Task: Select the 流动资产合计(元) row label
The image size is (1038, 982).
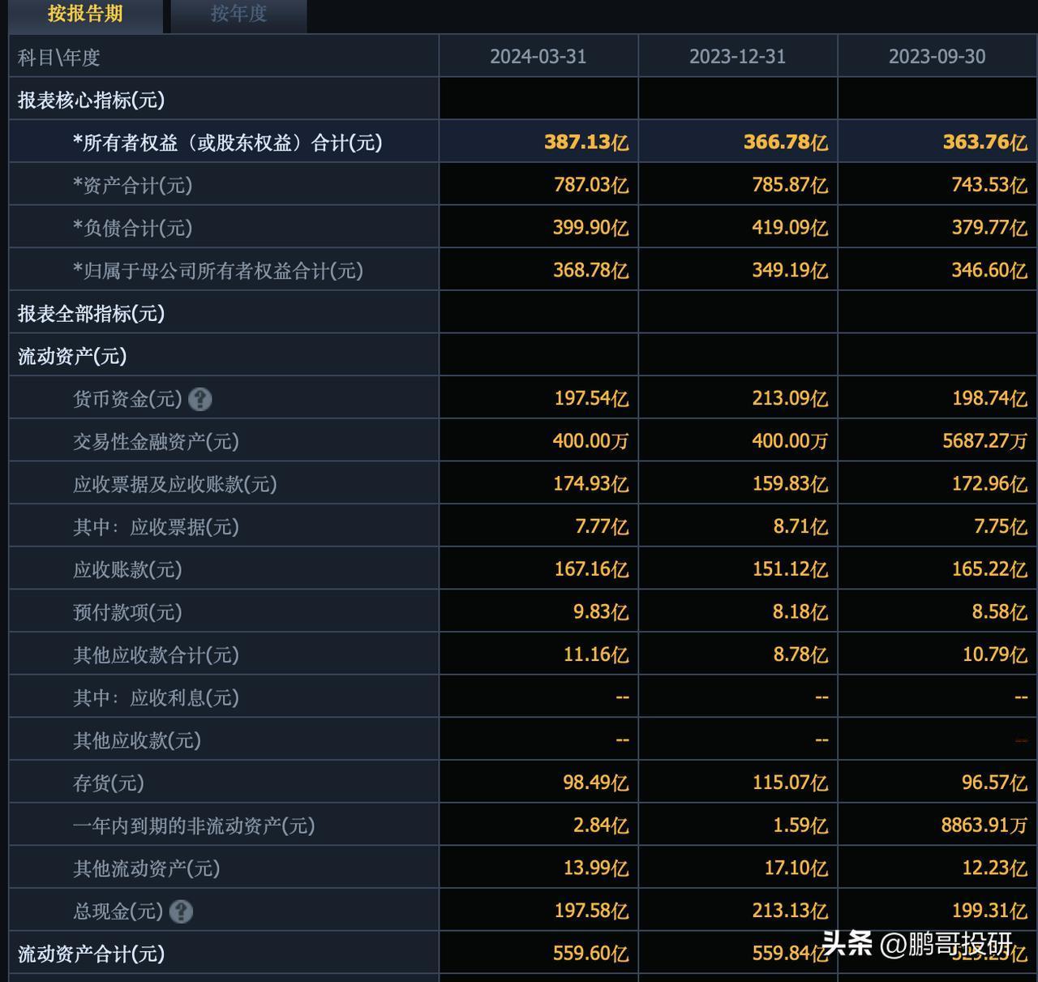Action: coord(91,954)
